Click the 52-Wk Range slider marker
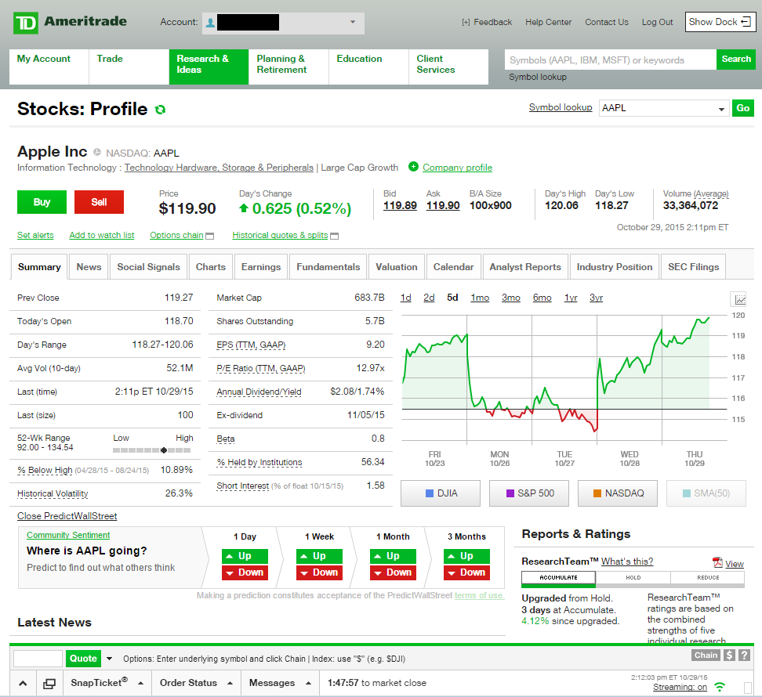 click(x=164, y=450)
